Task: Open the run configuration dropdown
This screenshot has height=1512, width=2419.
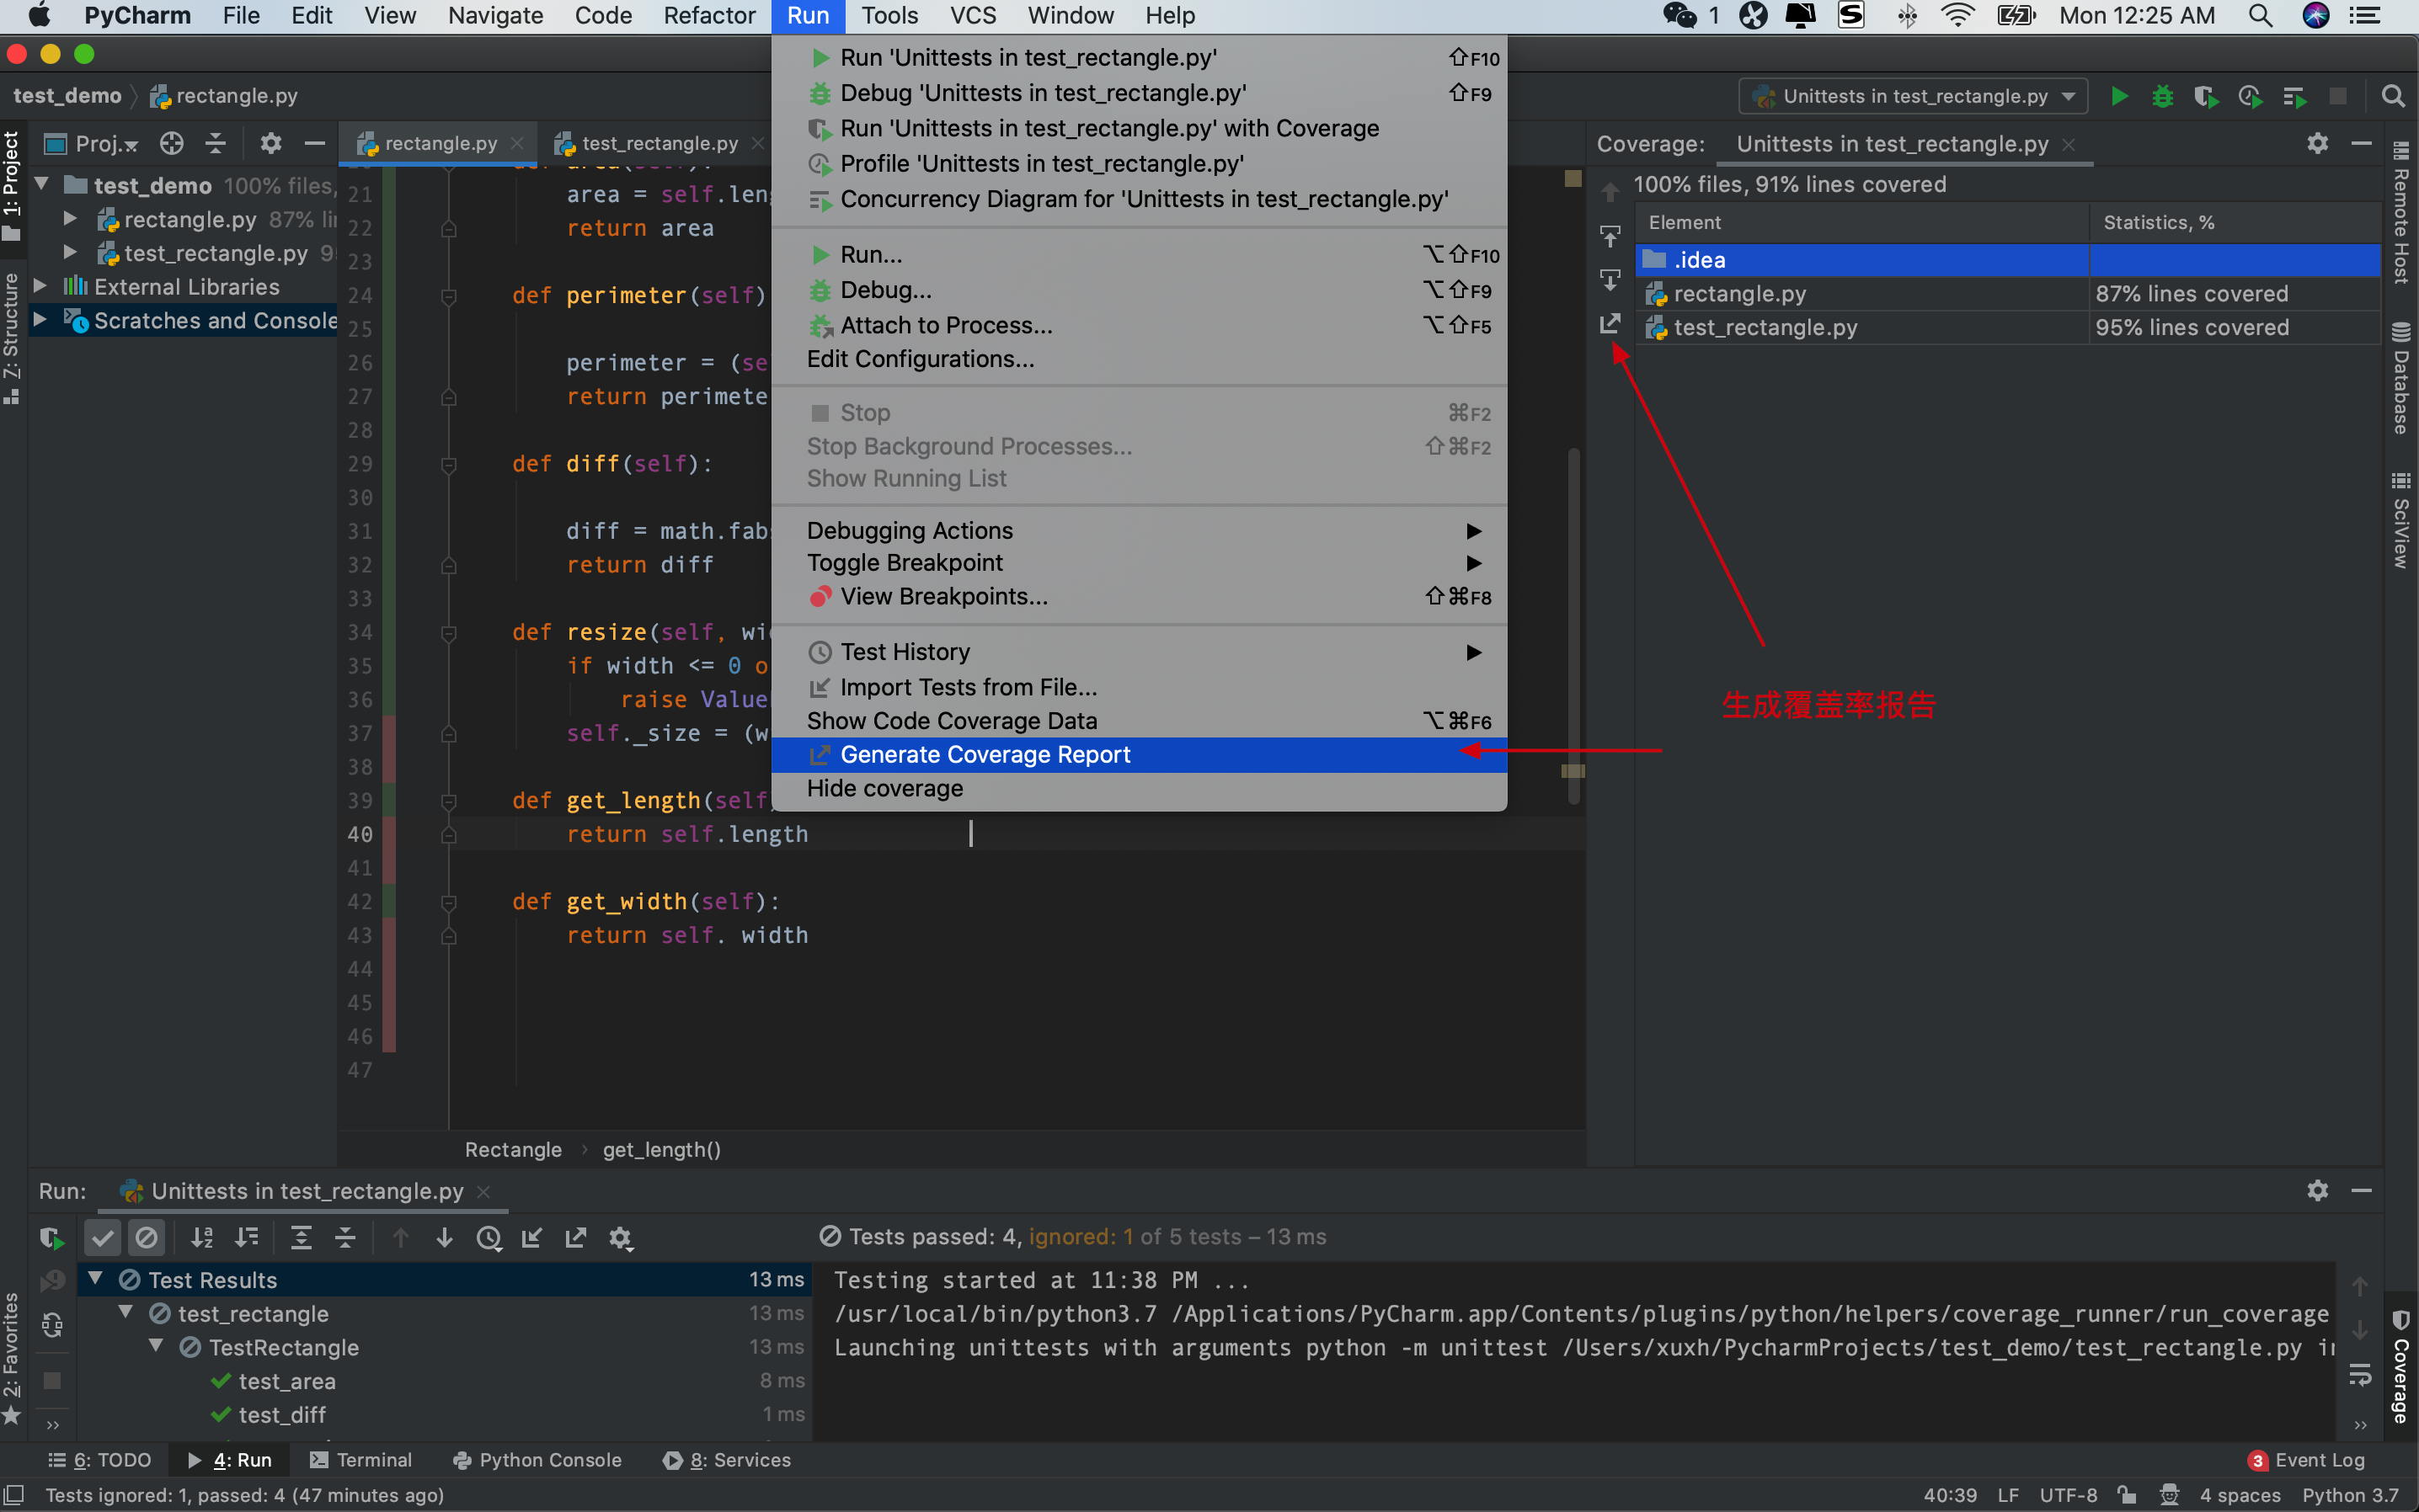Action: click(1913, 96)
